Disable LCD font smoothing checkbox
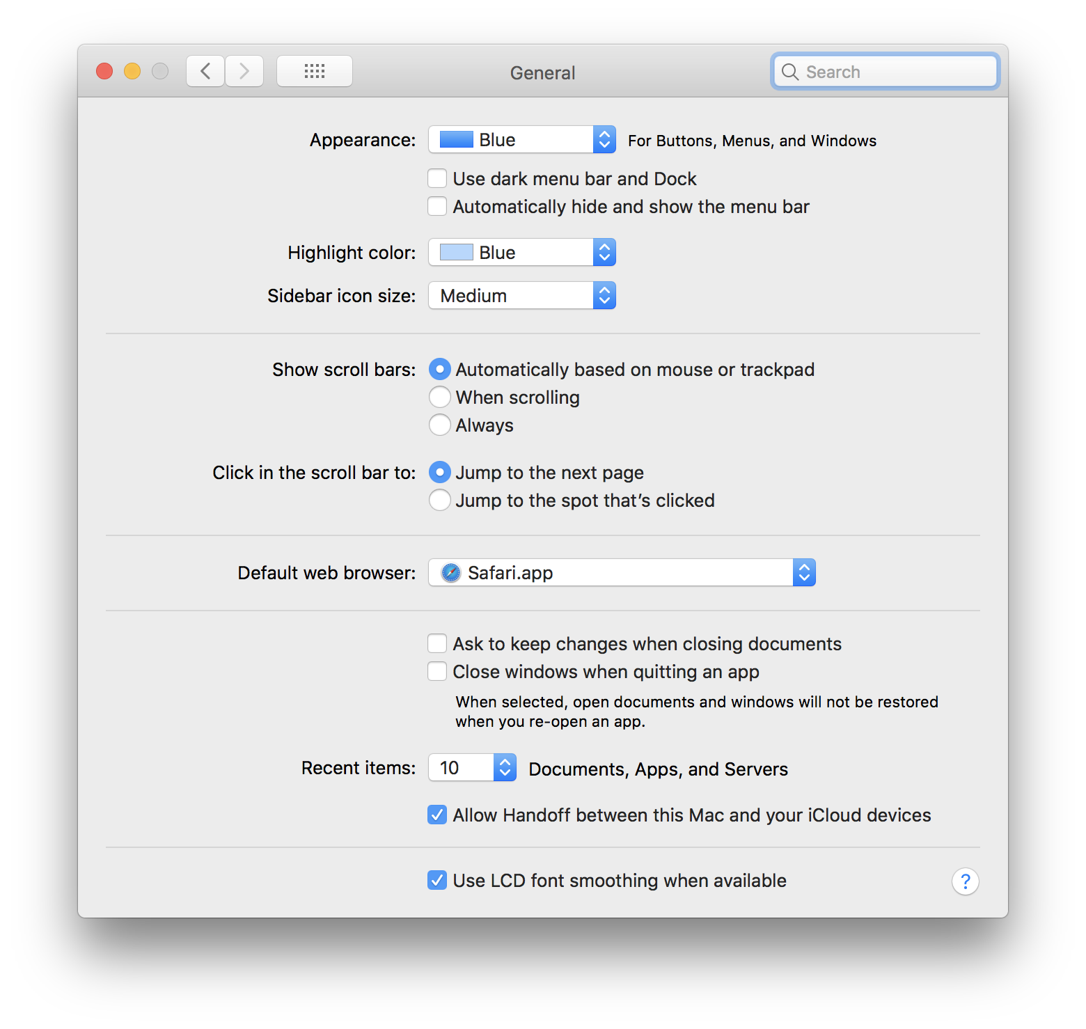 pos(437,880)
